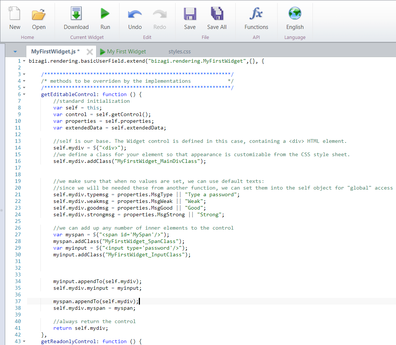Switch to the MyFirstWidget.js tab

click(55, 52)
